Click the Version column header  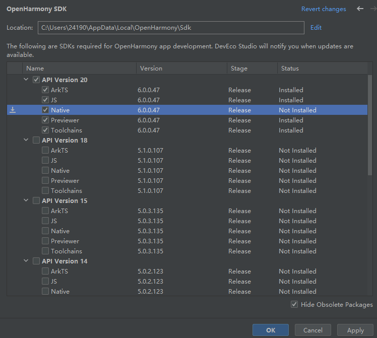pos(182,69)
